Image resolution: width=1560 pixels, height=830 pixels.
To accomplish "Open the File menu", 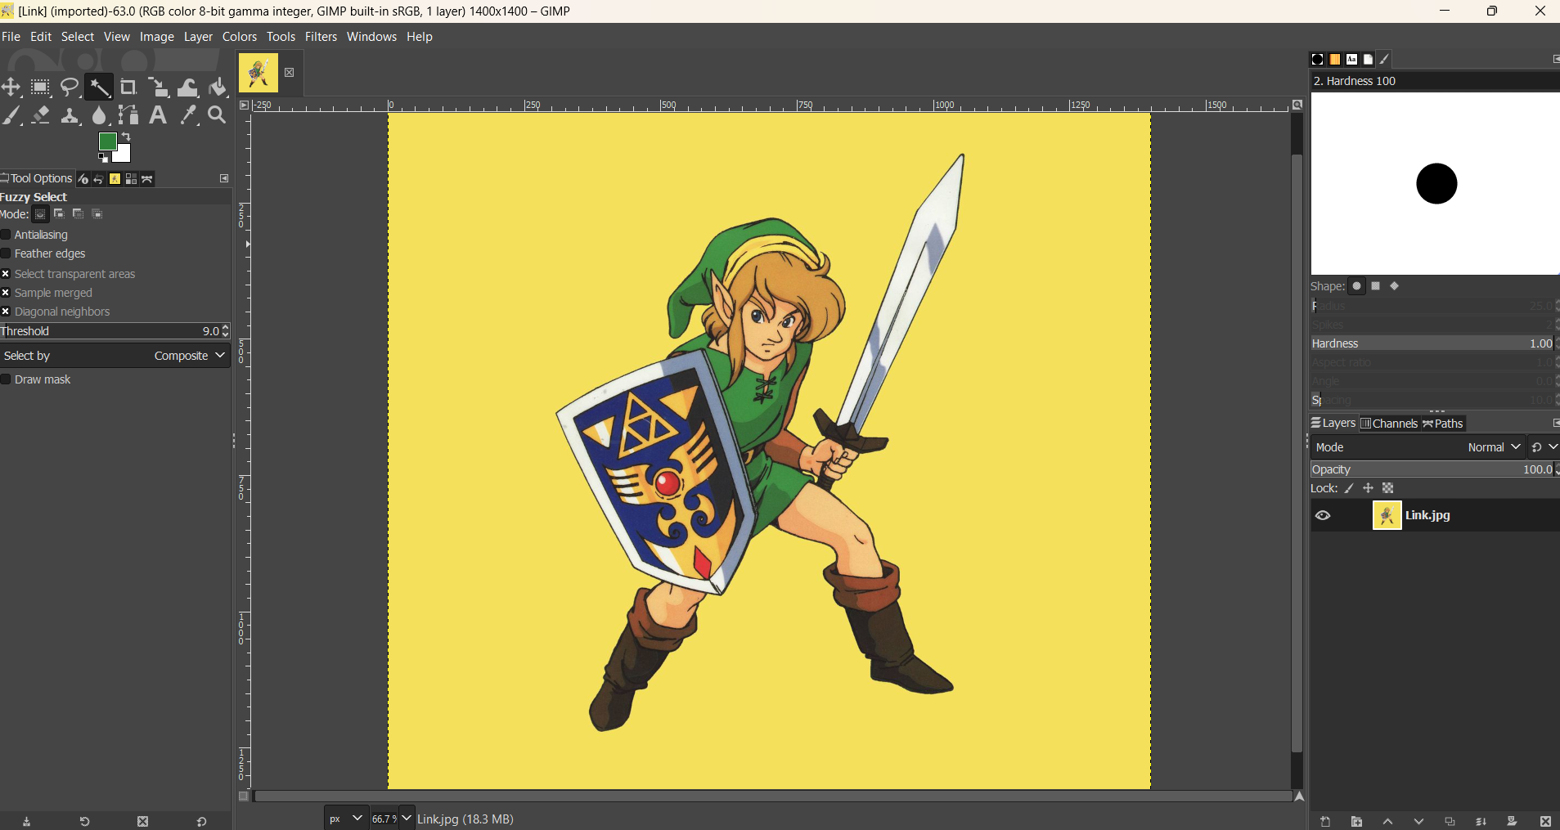I will pos(11,37).
